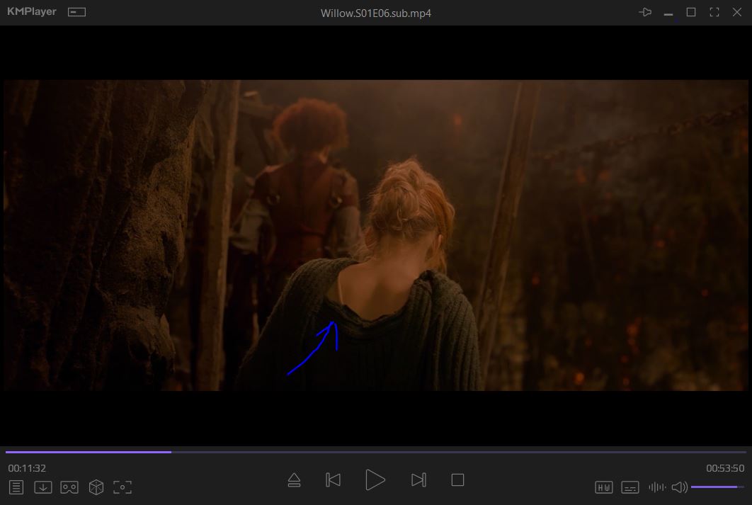
Task: Click the download video icon
Action: pos(43,487)
